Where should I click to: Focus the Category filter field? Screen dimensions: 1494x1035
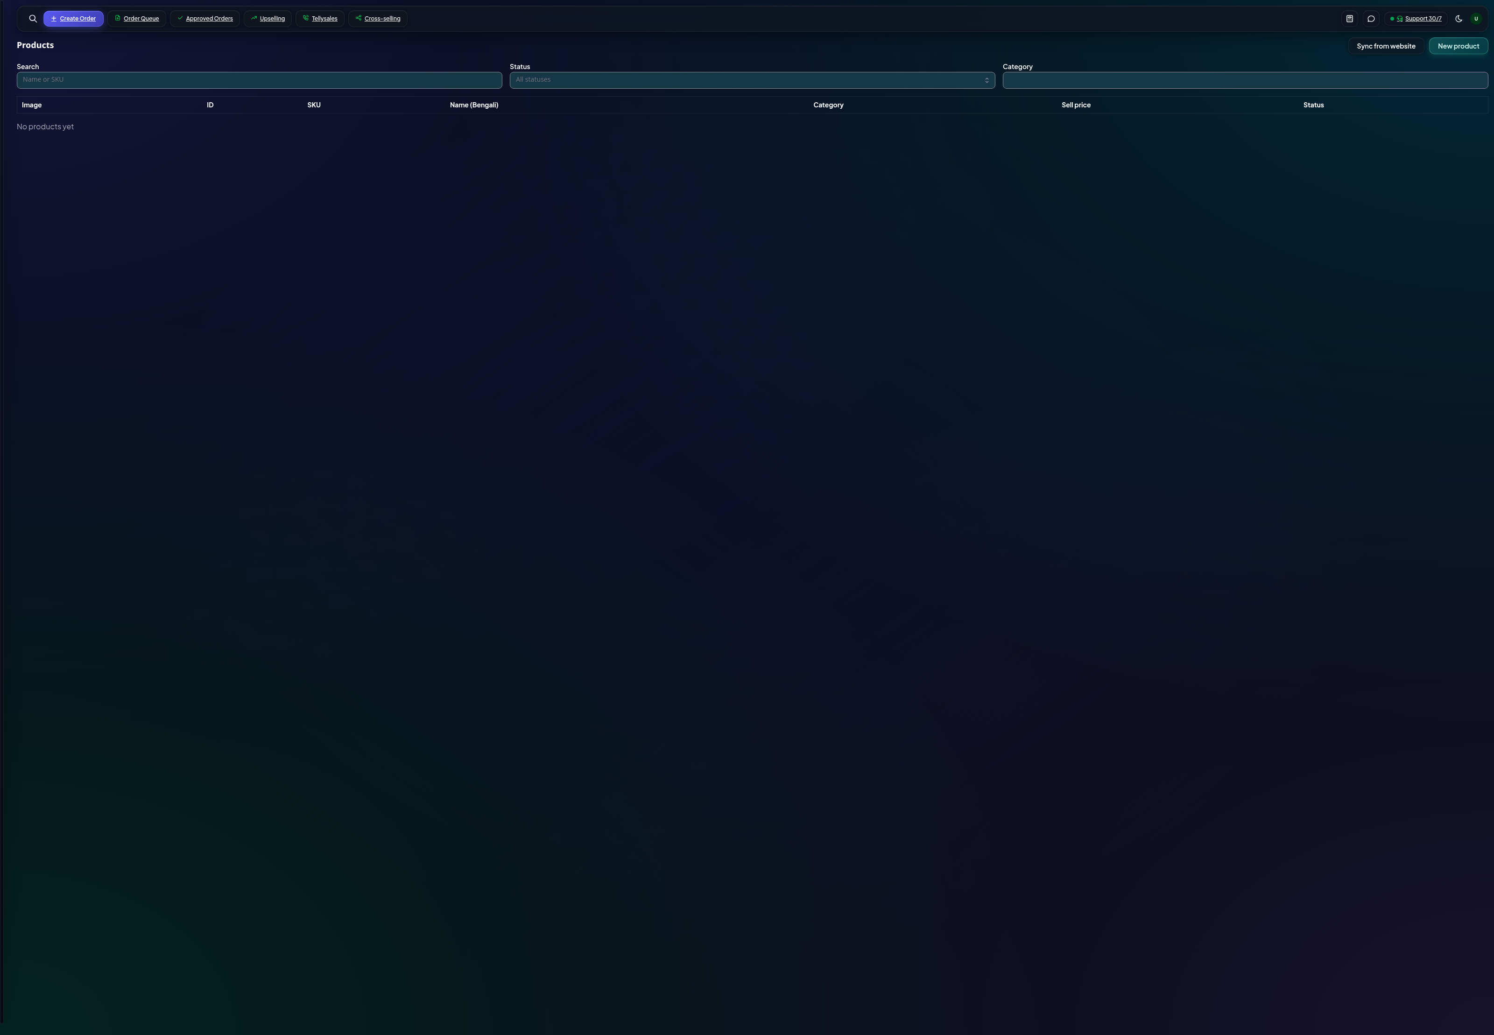tap(1245, 80)
